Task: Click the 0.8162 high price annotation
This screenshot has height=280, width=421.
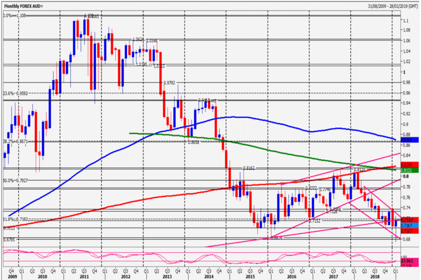Action: point(249,168)
